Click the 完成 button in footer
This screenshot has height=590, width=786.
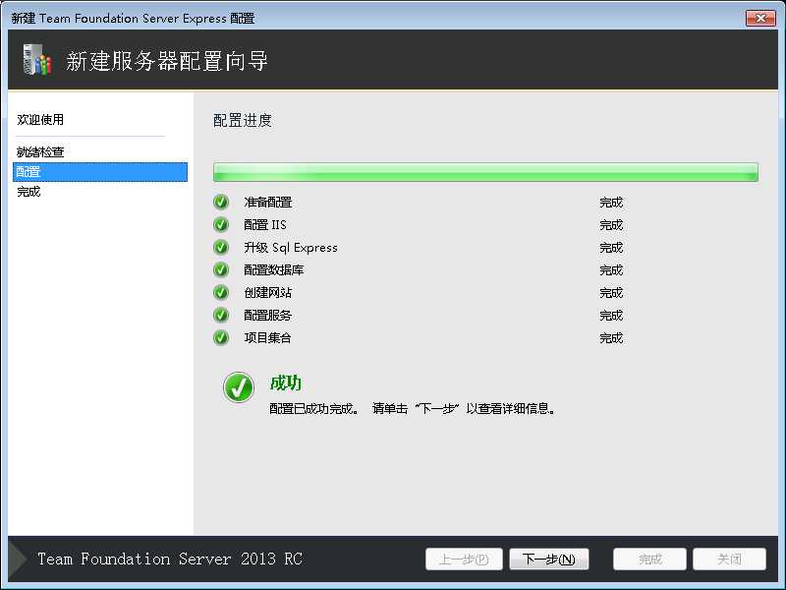point(649,559)
